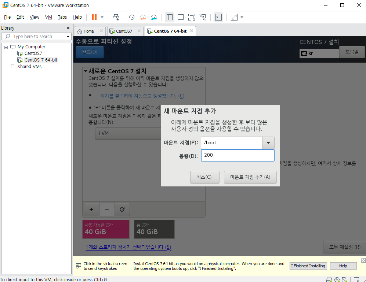Collapse the 새로운 CentOS 7 설치 section
366x282 pixels.
coord(86,71)
